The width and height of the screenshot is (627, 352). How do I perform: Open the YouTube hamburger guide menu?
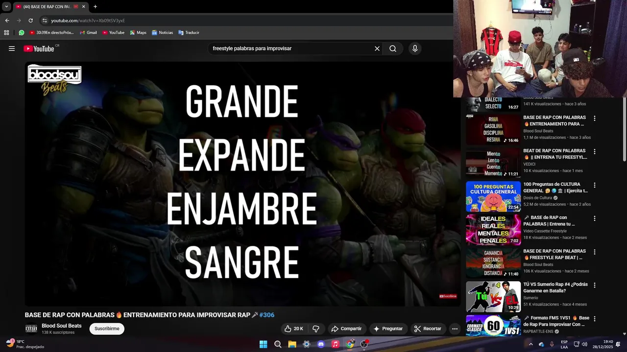tap(12, 48)
